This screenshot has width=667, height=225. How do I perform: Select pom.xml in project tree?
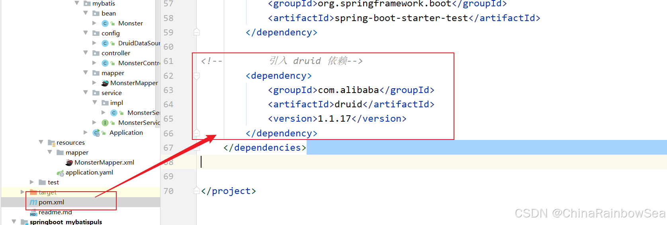51,202
